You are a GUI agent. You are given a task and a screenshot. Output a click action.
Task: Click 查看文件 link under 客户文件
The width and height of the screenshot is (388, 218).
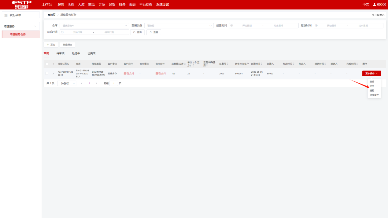(129, 74)
